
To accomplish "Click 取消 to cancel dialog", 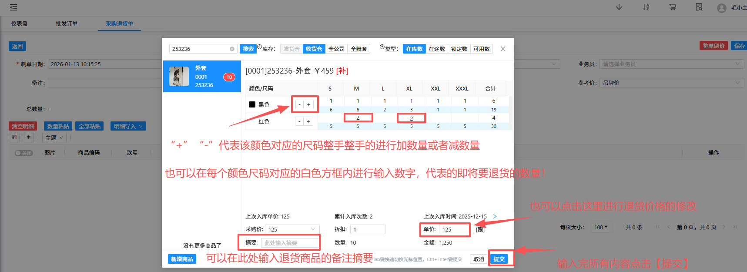I will [479, 259].
